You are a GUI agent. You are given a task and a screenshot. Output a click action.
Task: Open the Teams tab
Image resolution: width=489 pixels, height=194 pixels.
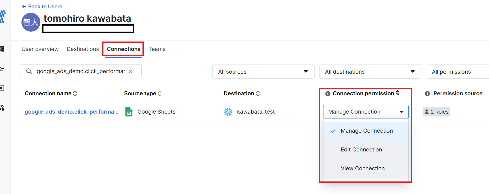[x=157, y=49]
